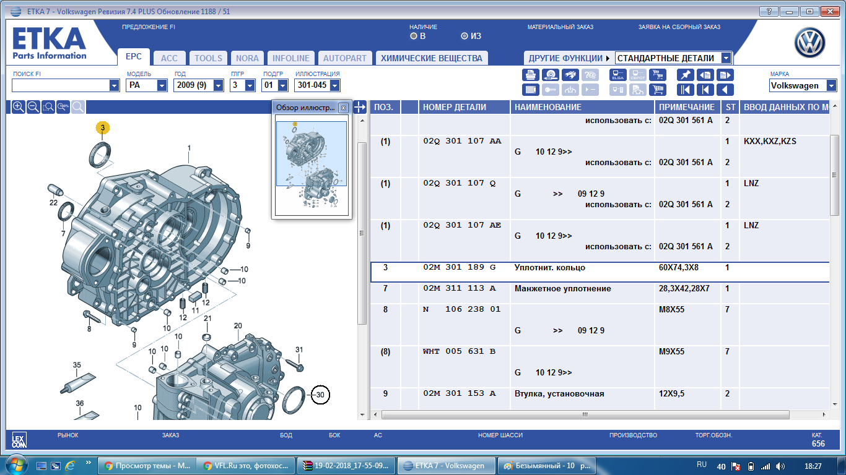Click circled callout 30 in illustration
Viewport: 846px width, 475px height.
[x=320, y=395]
